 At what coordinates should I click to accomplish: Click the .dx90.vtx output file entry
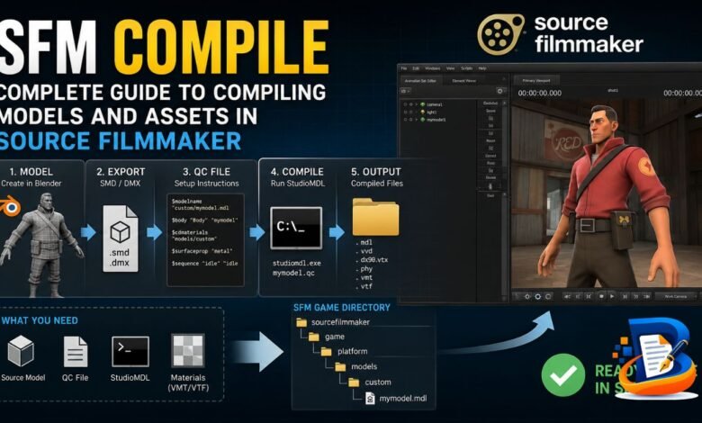tap(372, 259)
